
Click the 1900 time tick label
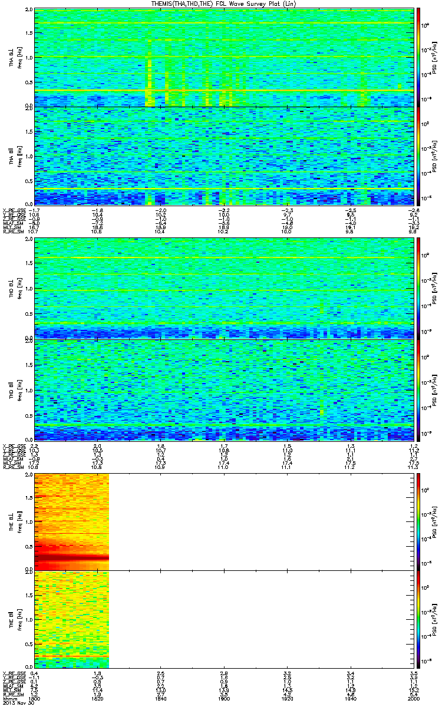223,699
